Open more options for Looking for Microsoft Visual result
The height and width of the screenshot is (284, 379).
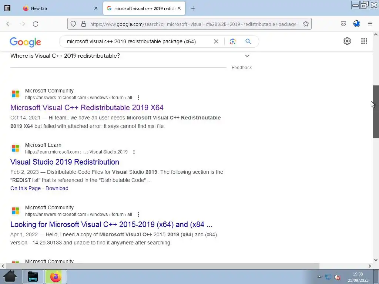[138, 214]
